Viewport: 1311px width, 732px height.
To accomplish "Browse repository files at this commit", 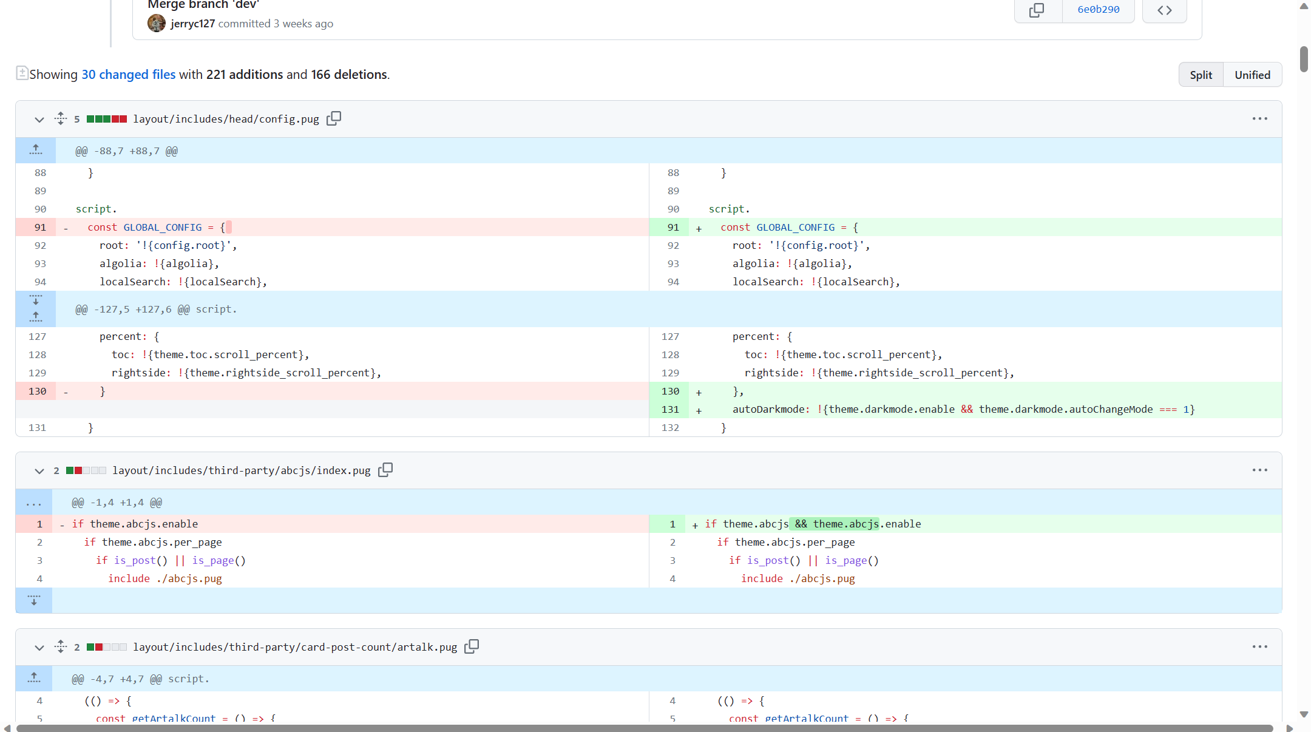I will [1164, 10].
